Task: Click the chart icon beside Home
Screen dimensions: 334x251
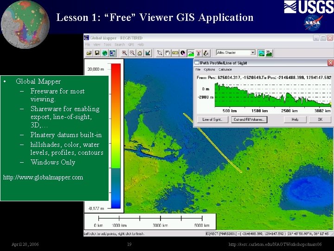Action: tap(148, 53)
